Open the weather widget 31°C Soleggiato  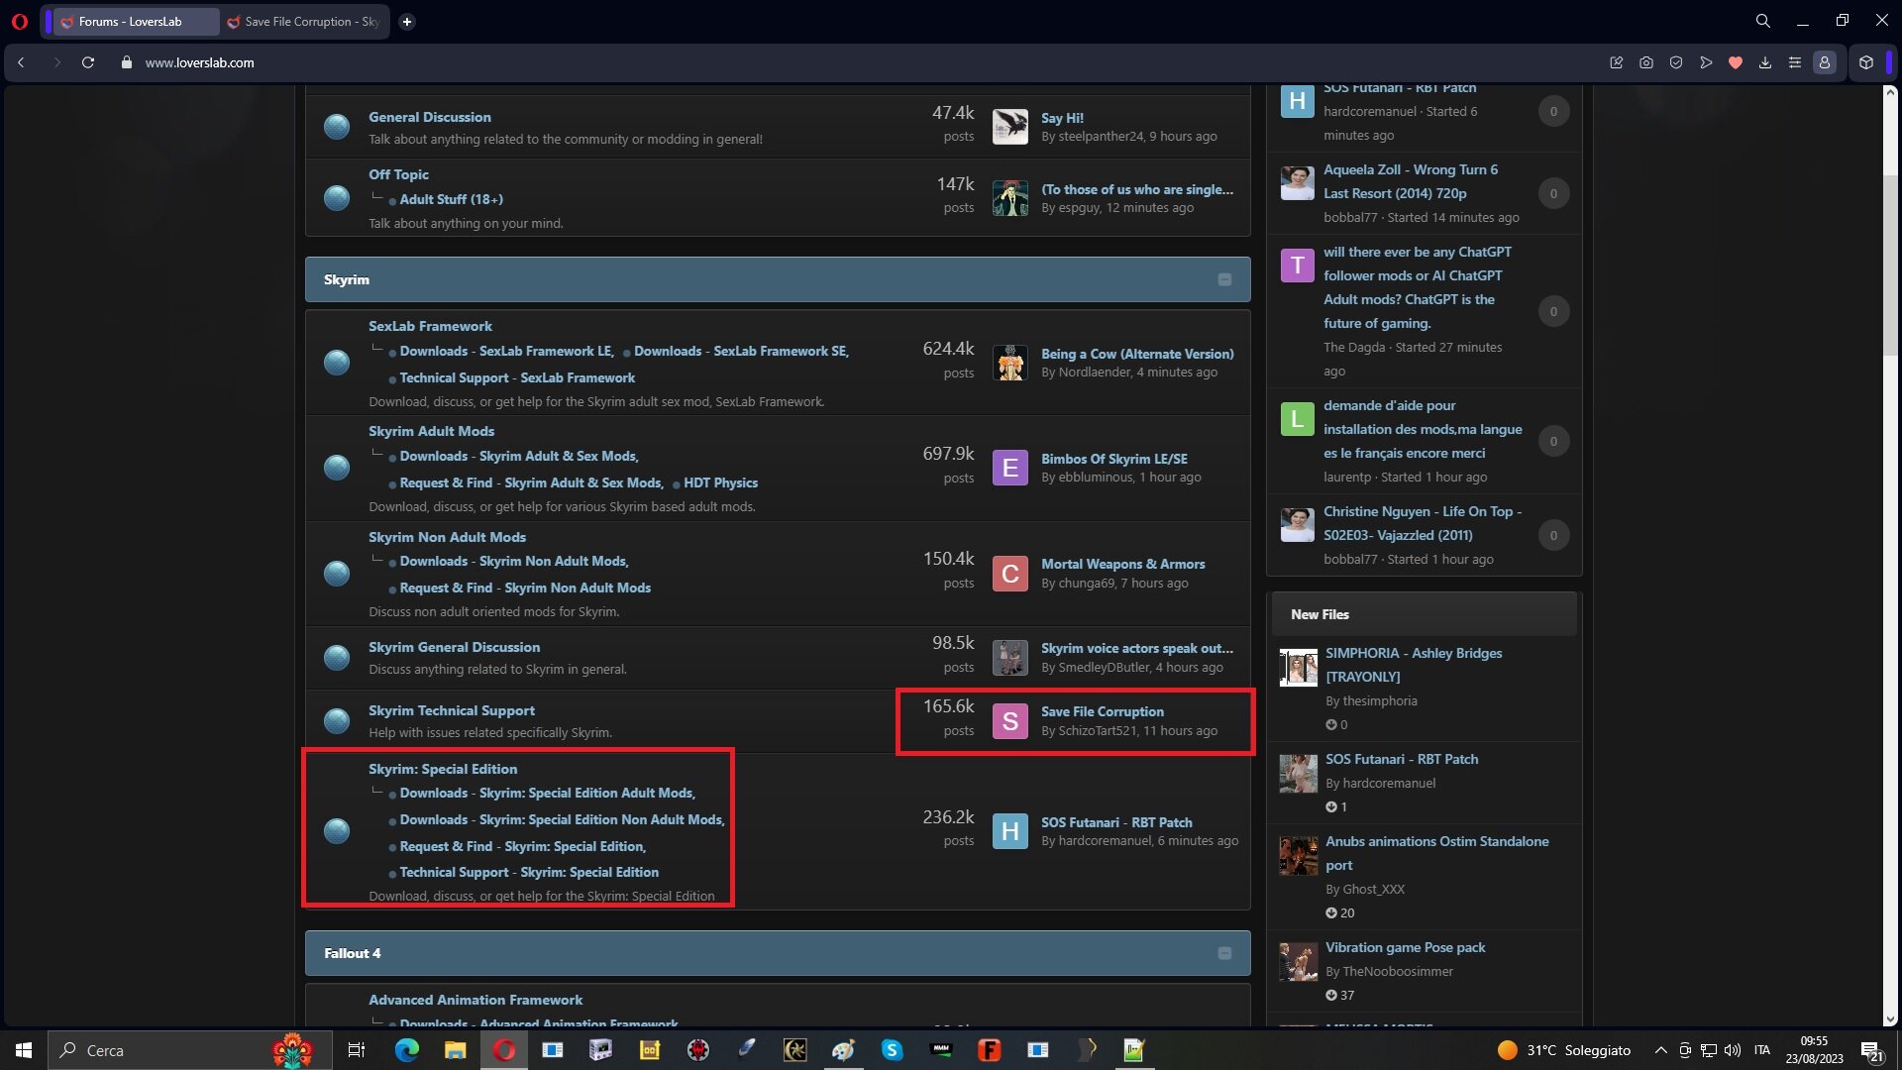click(x=1563, y=1050)
